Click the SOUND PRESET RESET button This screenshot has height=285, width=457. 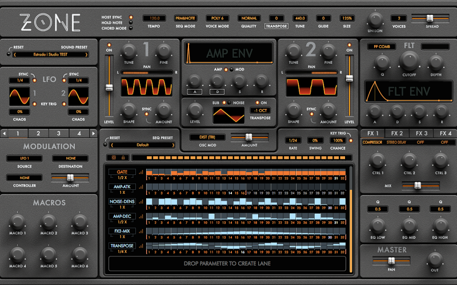click(x=8, y=54)
